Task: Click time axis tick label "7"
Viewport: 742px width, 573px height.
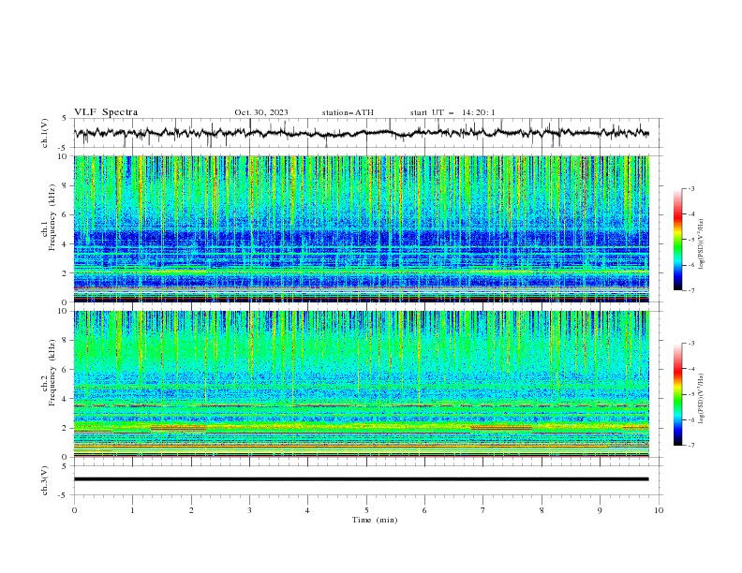Action: click(483, 510)
